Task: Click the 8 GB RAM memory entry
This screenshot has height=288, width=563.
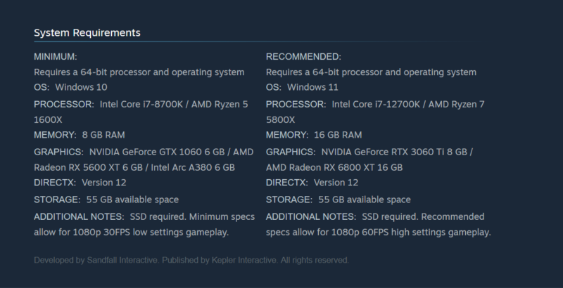Action: (103, 135)
